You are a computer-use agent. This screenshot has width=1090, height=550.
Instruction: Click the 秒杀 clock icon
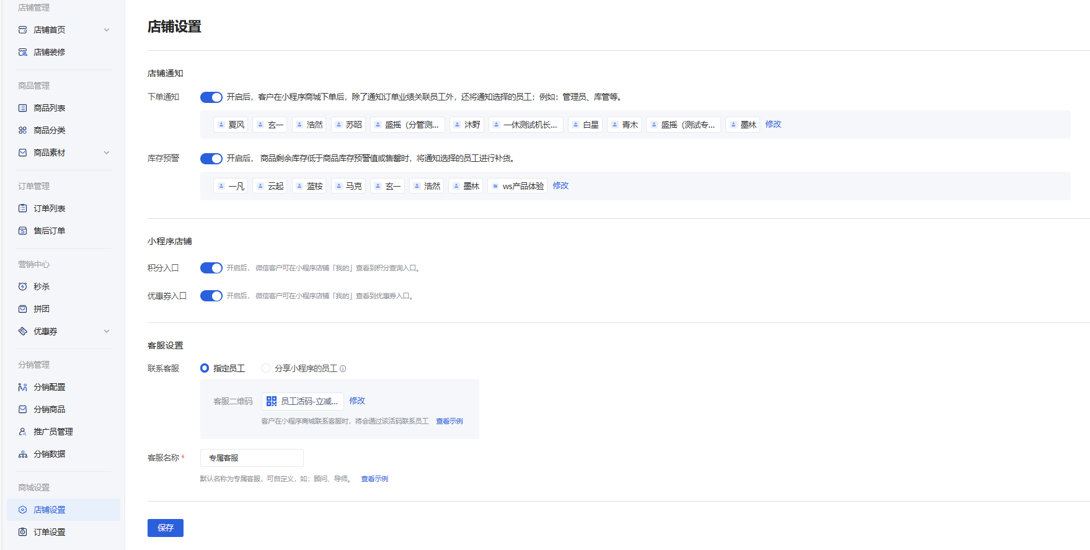tap(23, 286)
